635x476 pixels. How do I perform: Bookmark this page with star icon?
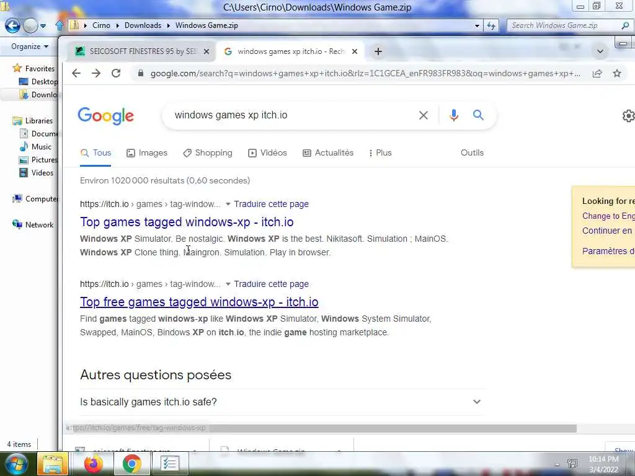617,73
